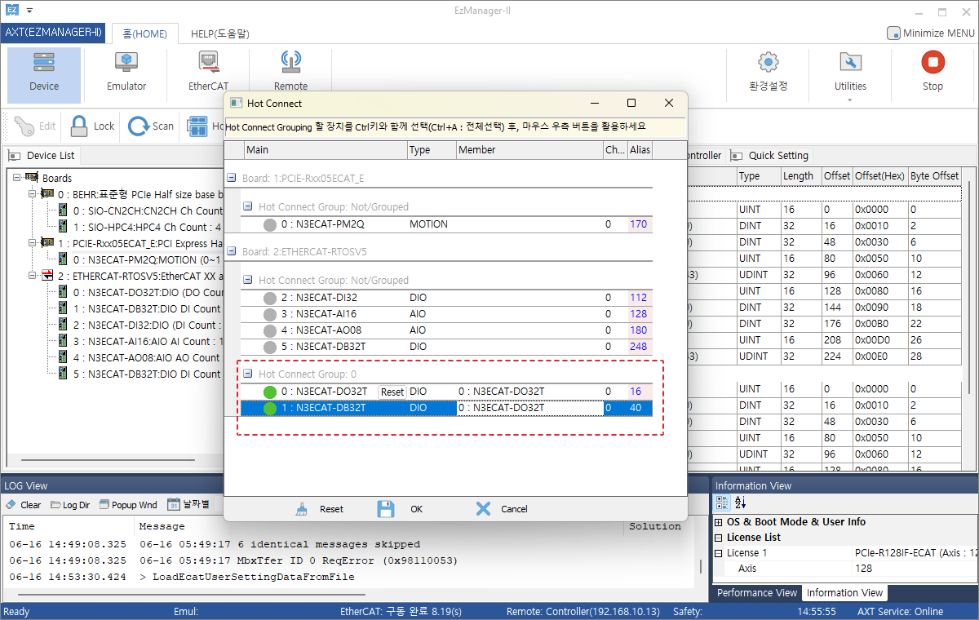Click Popup Wnd in LOG View
The image size is (979, 620).
tap(127, 505)
